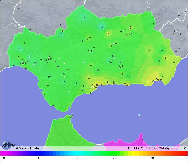Click the © Meteoclimatic copyright text
Viewport: 188px width, 162px height.
pyautogui.click(x=28, y=148)
